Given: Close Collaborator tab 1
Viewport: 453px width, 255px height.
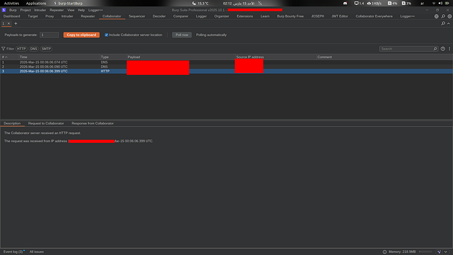Looking at the screenshot, I should (8, 23).
